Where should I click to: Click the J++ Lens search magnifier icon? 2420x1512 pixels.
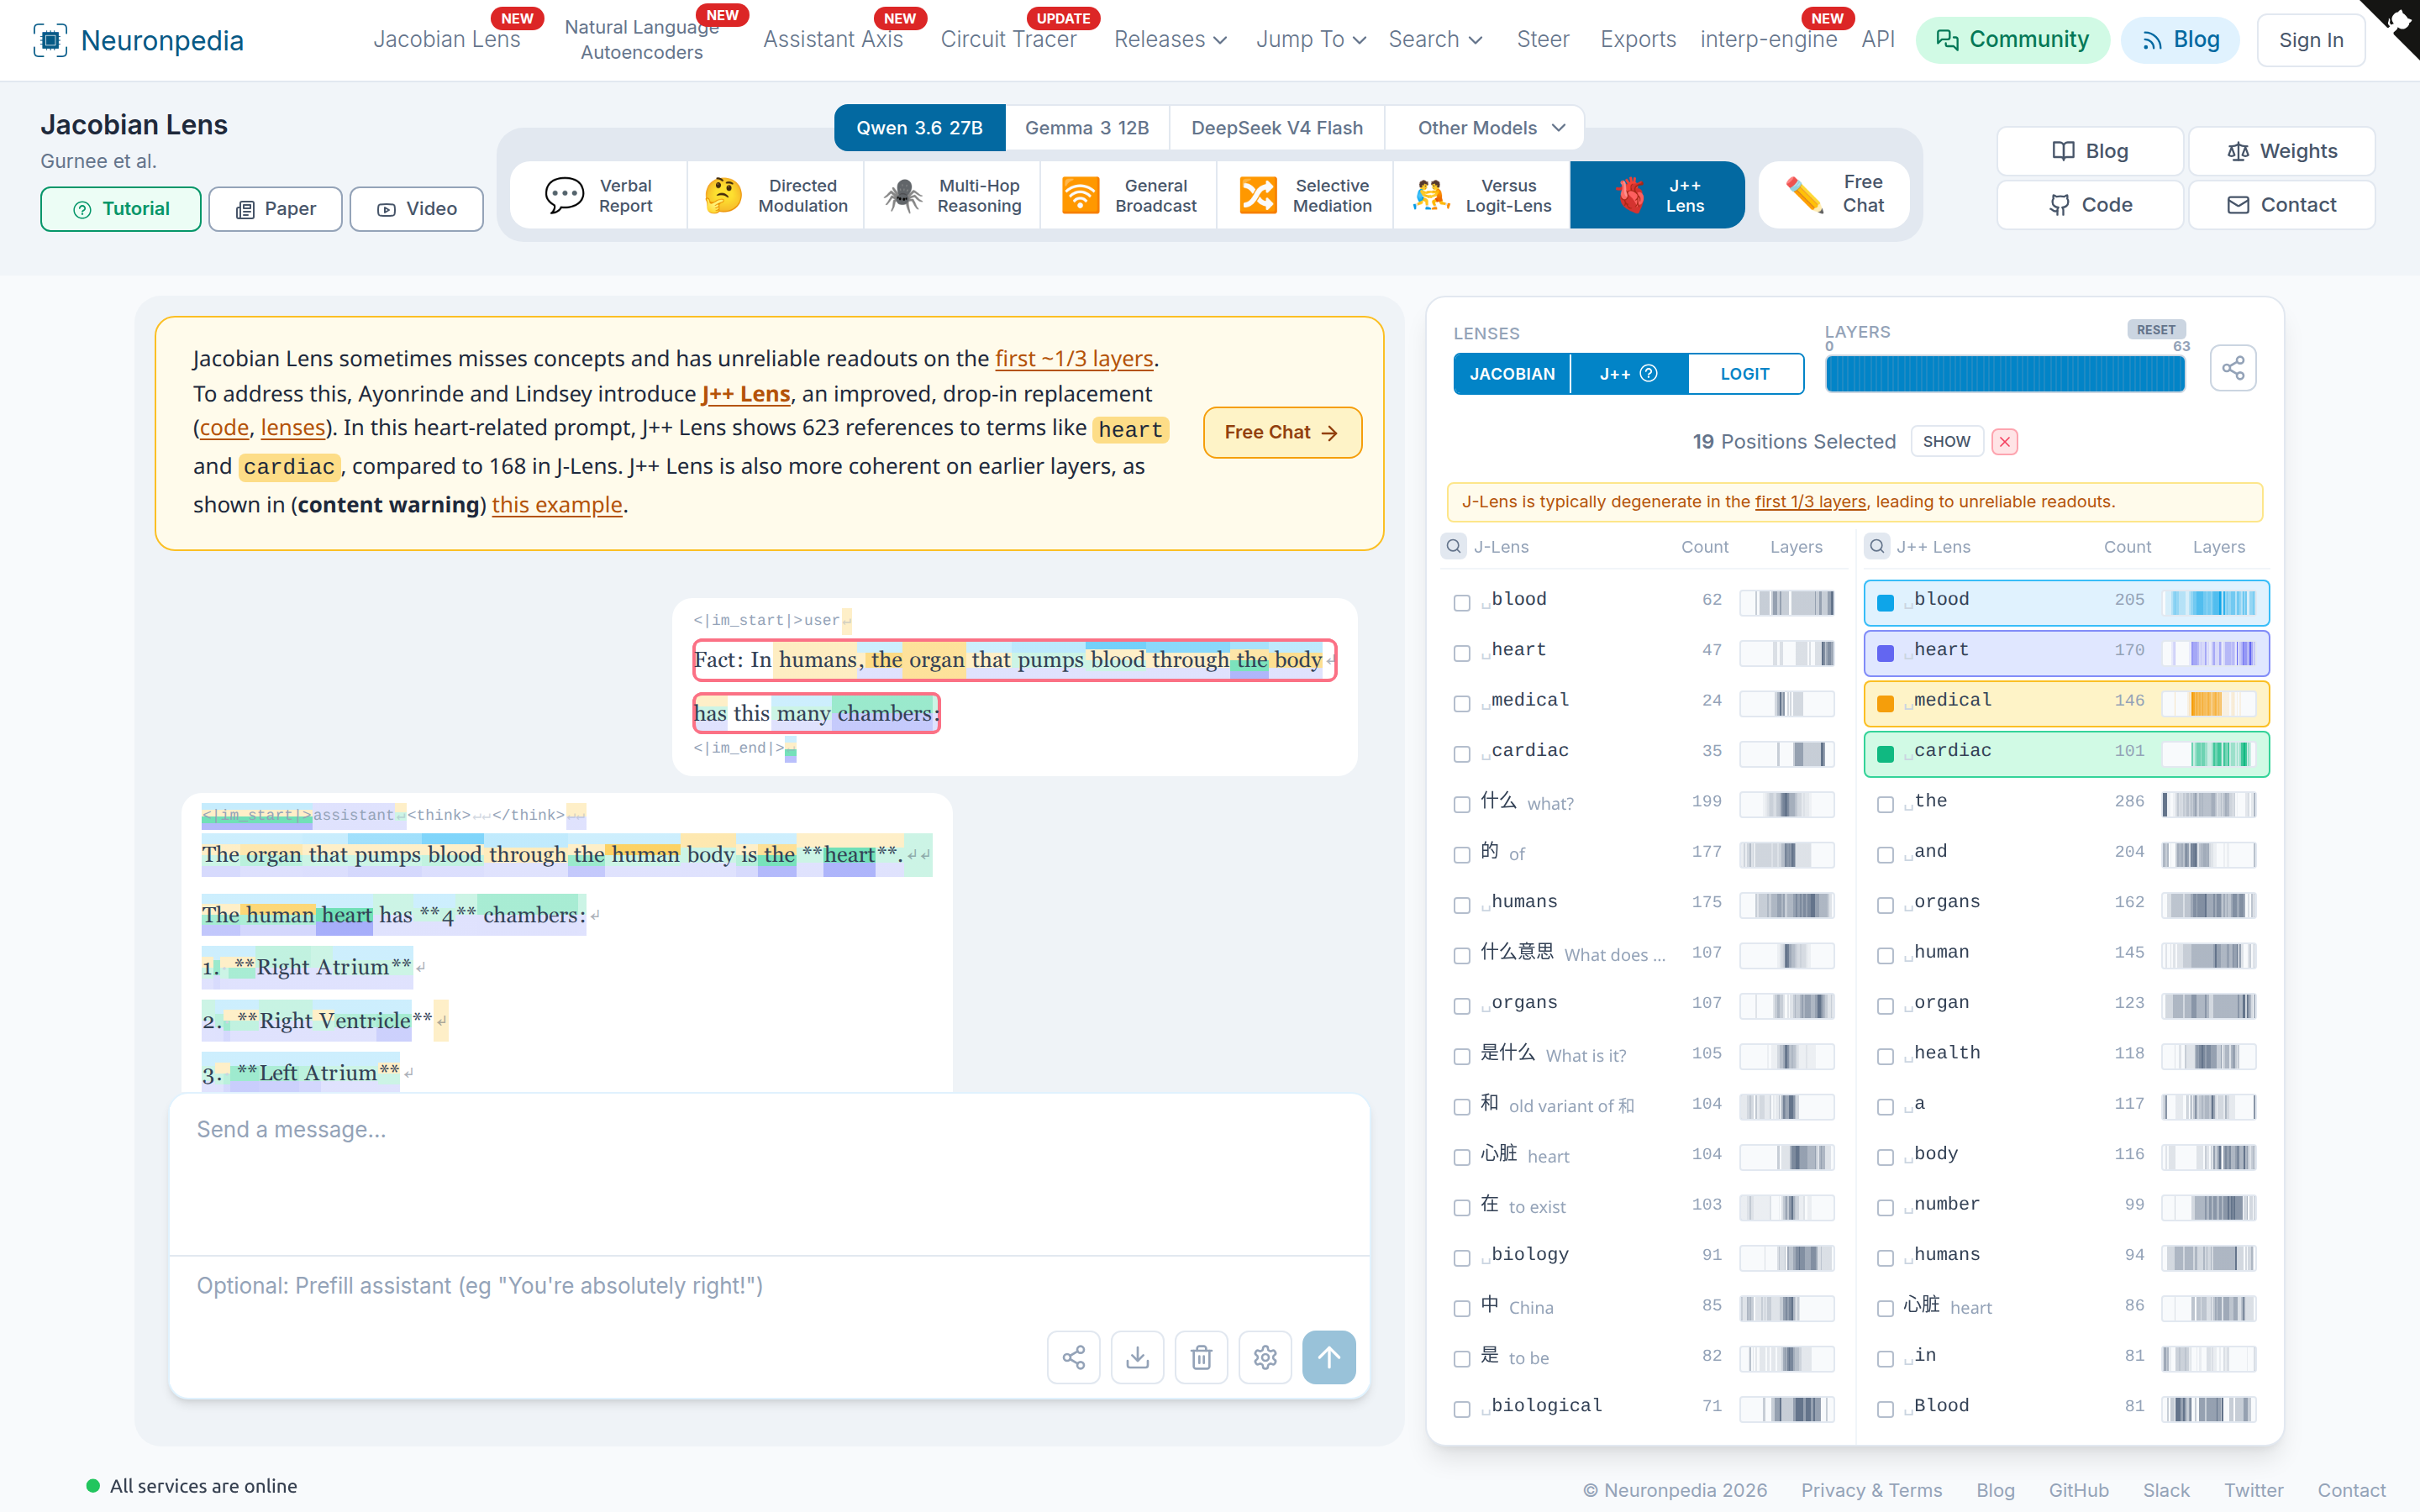point(1877,546)
